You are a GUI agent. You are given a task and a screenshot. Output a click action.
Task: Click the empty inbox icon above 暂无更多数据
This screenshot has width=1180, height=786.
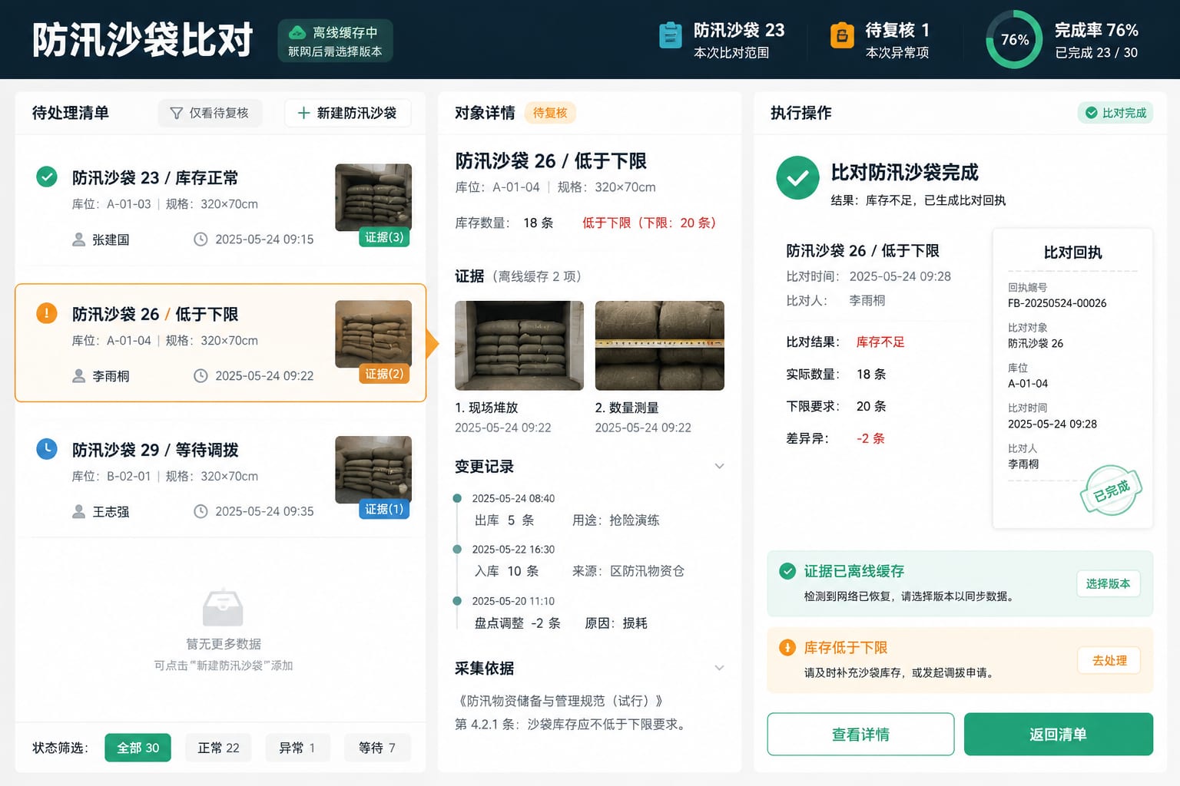click(223, 608)
